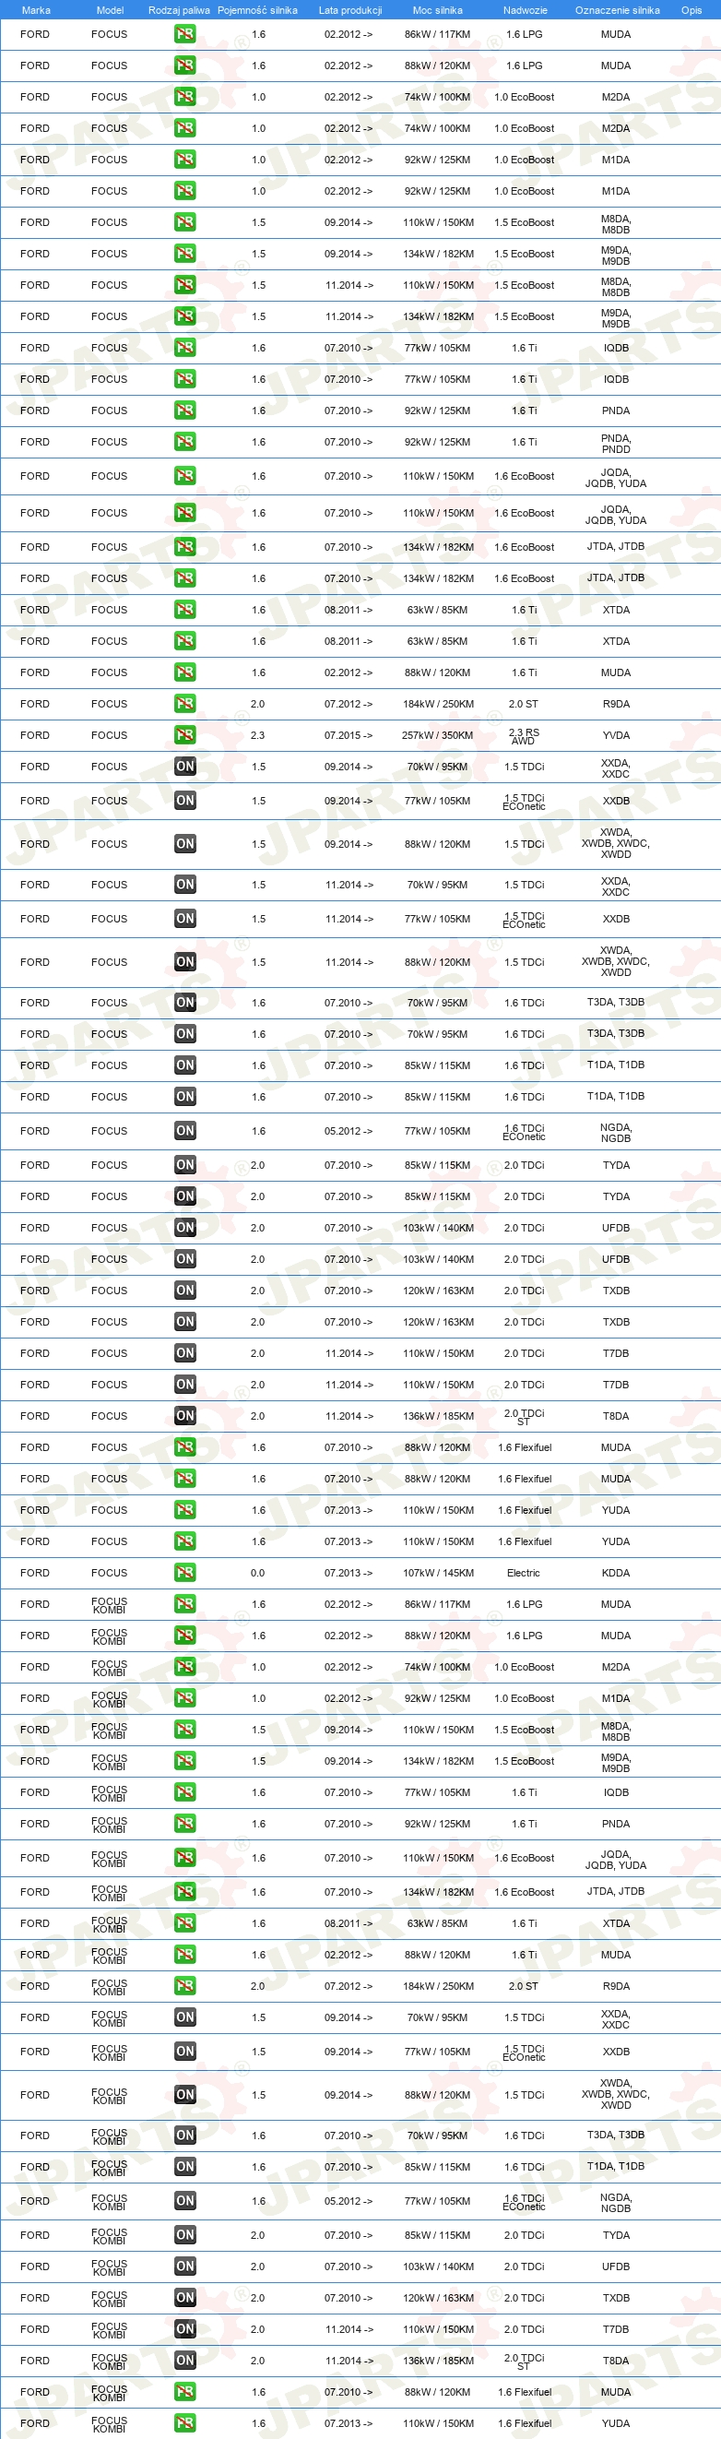Click petrol icon in FOCUS KOMBI XTDA row
The image size is (721, 2439).
pos(184,1923)
